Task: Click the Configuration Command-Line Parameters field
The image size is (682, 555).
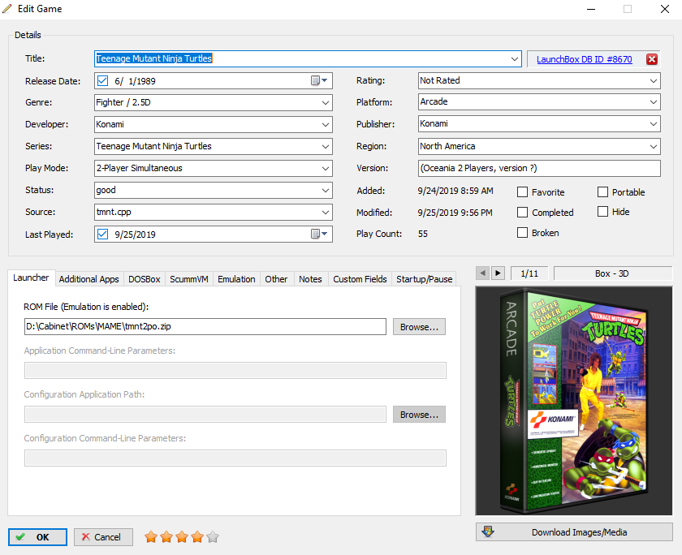Action: point(235,458)
